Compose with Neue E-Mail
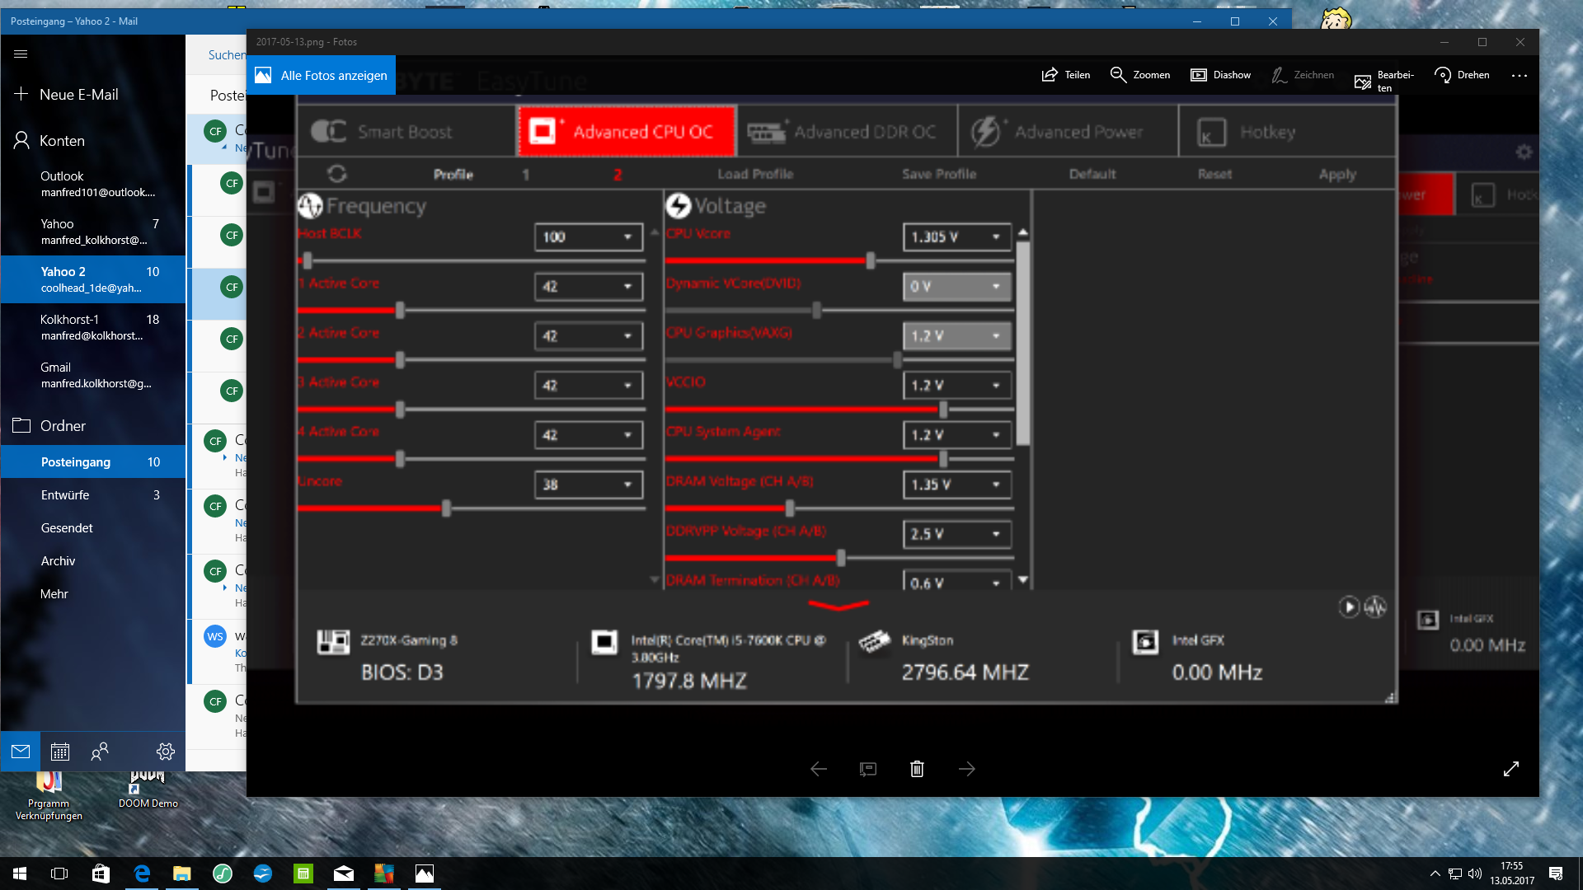This screenshot has width=1583, height=890. [x=78, y=95]
